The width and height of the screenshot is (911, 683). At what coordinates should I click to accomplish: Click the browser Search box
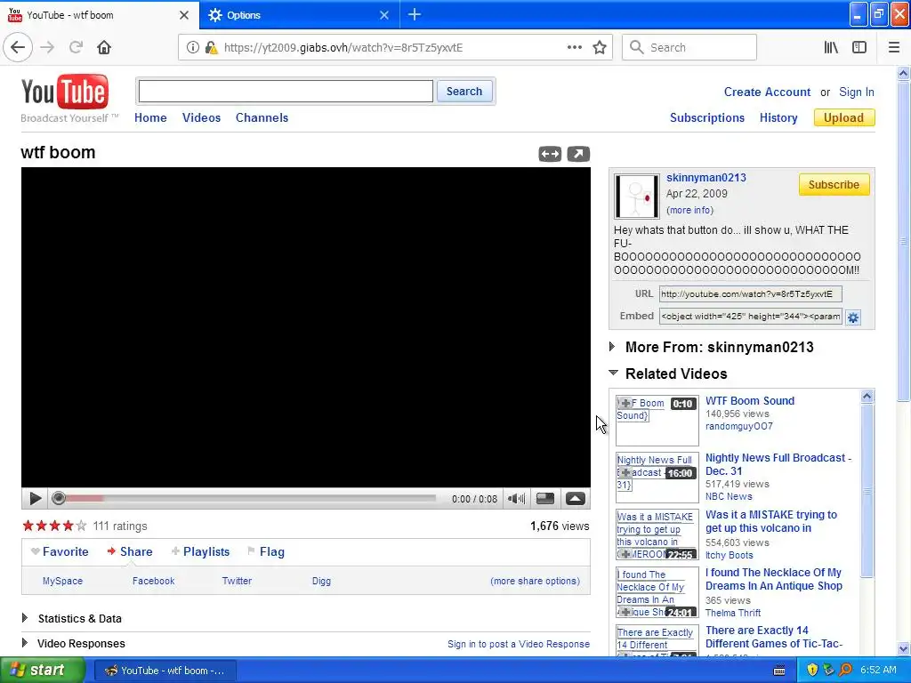tap(689, 48)
